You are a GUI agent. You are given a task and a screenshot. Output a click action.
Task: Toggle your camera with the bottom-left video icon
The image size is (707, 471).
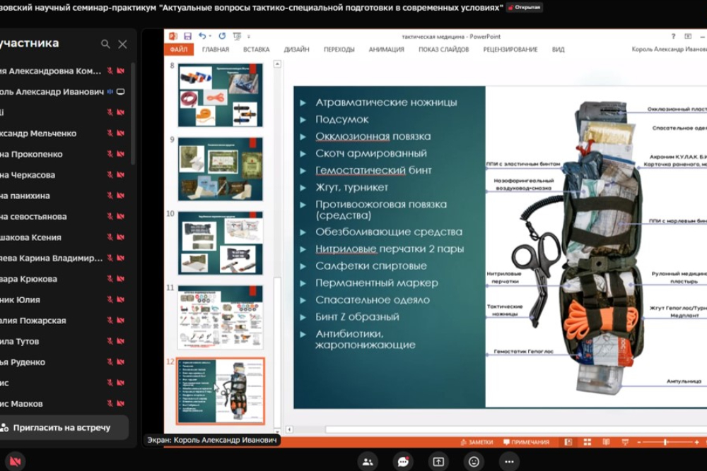13,462
